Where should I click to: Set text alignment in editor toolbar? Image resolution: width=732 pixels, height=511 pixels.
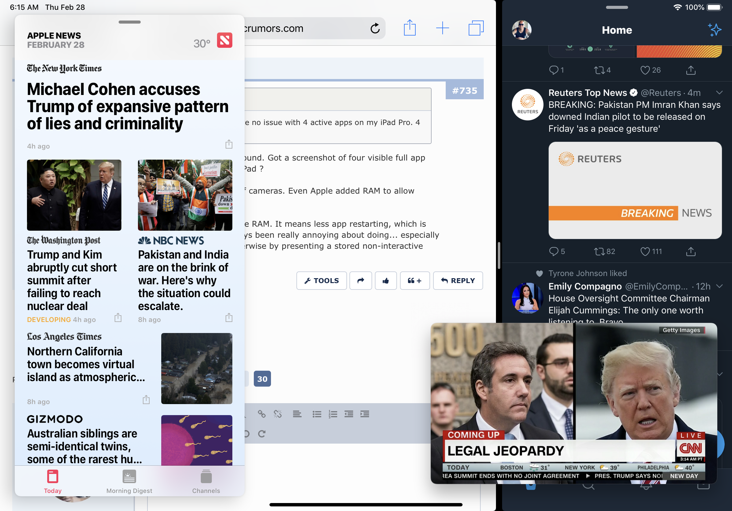(297, 414)
